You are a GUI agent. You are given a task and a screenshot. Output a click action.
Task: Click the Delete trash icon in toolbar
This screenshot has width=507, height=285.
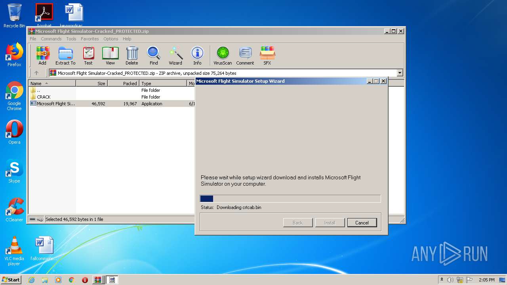coord(132,55)
